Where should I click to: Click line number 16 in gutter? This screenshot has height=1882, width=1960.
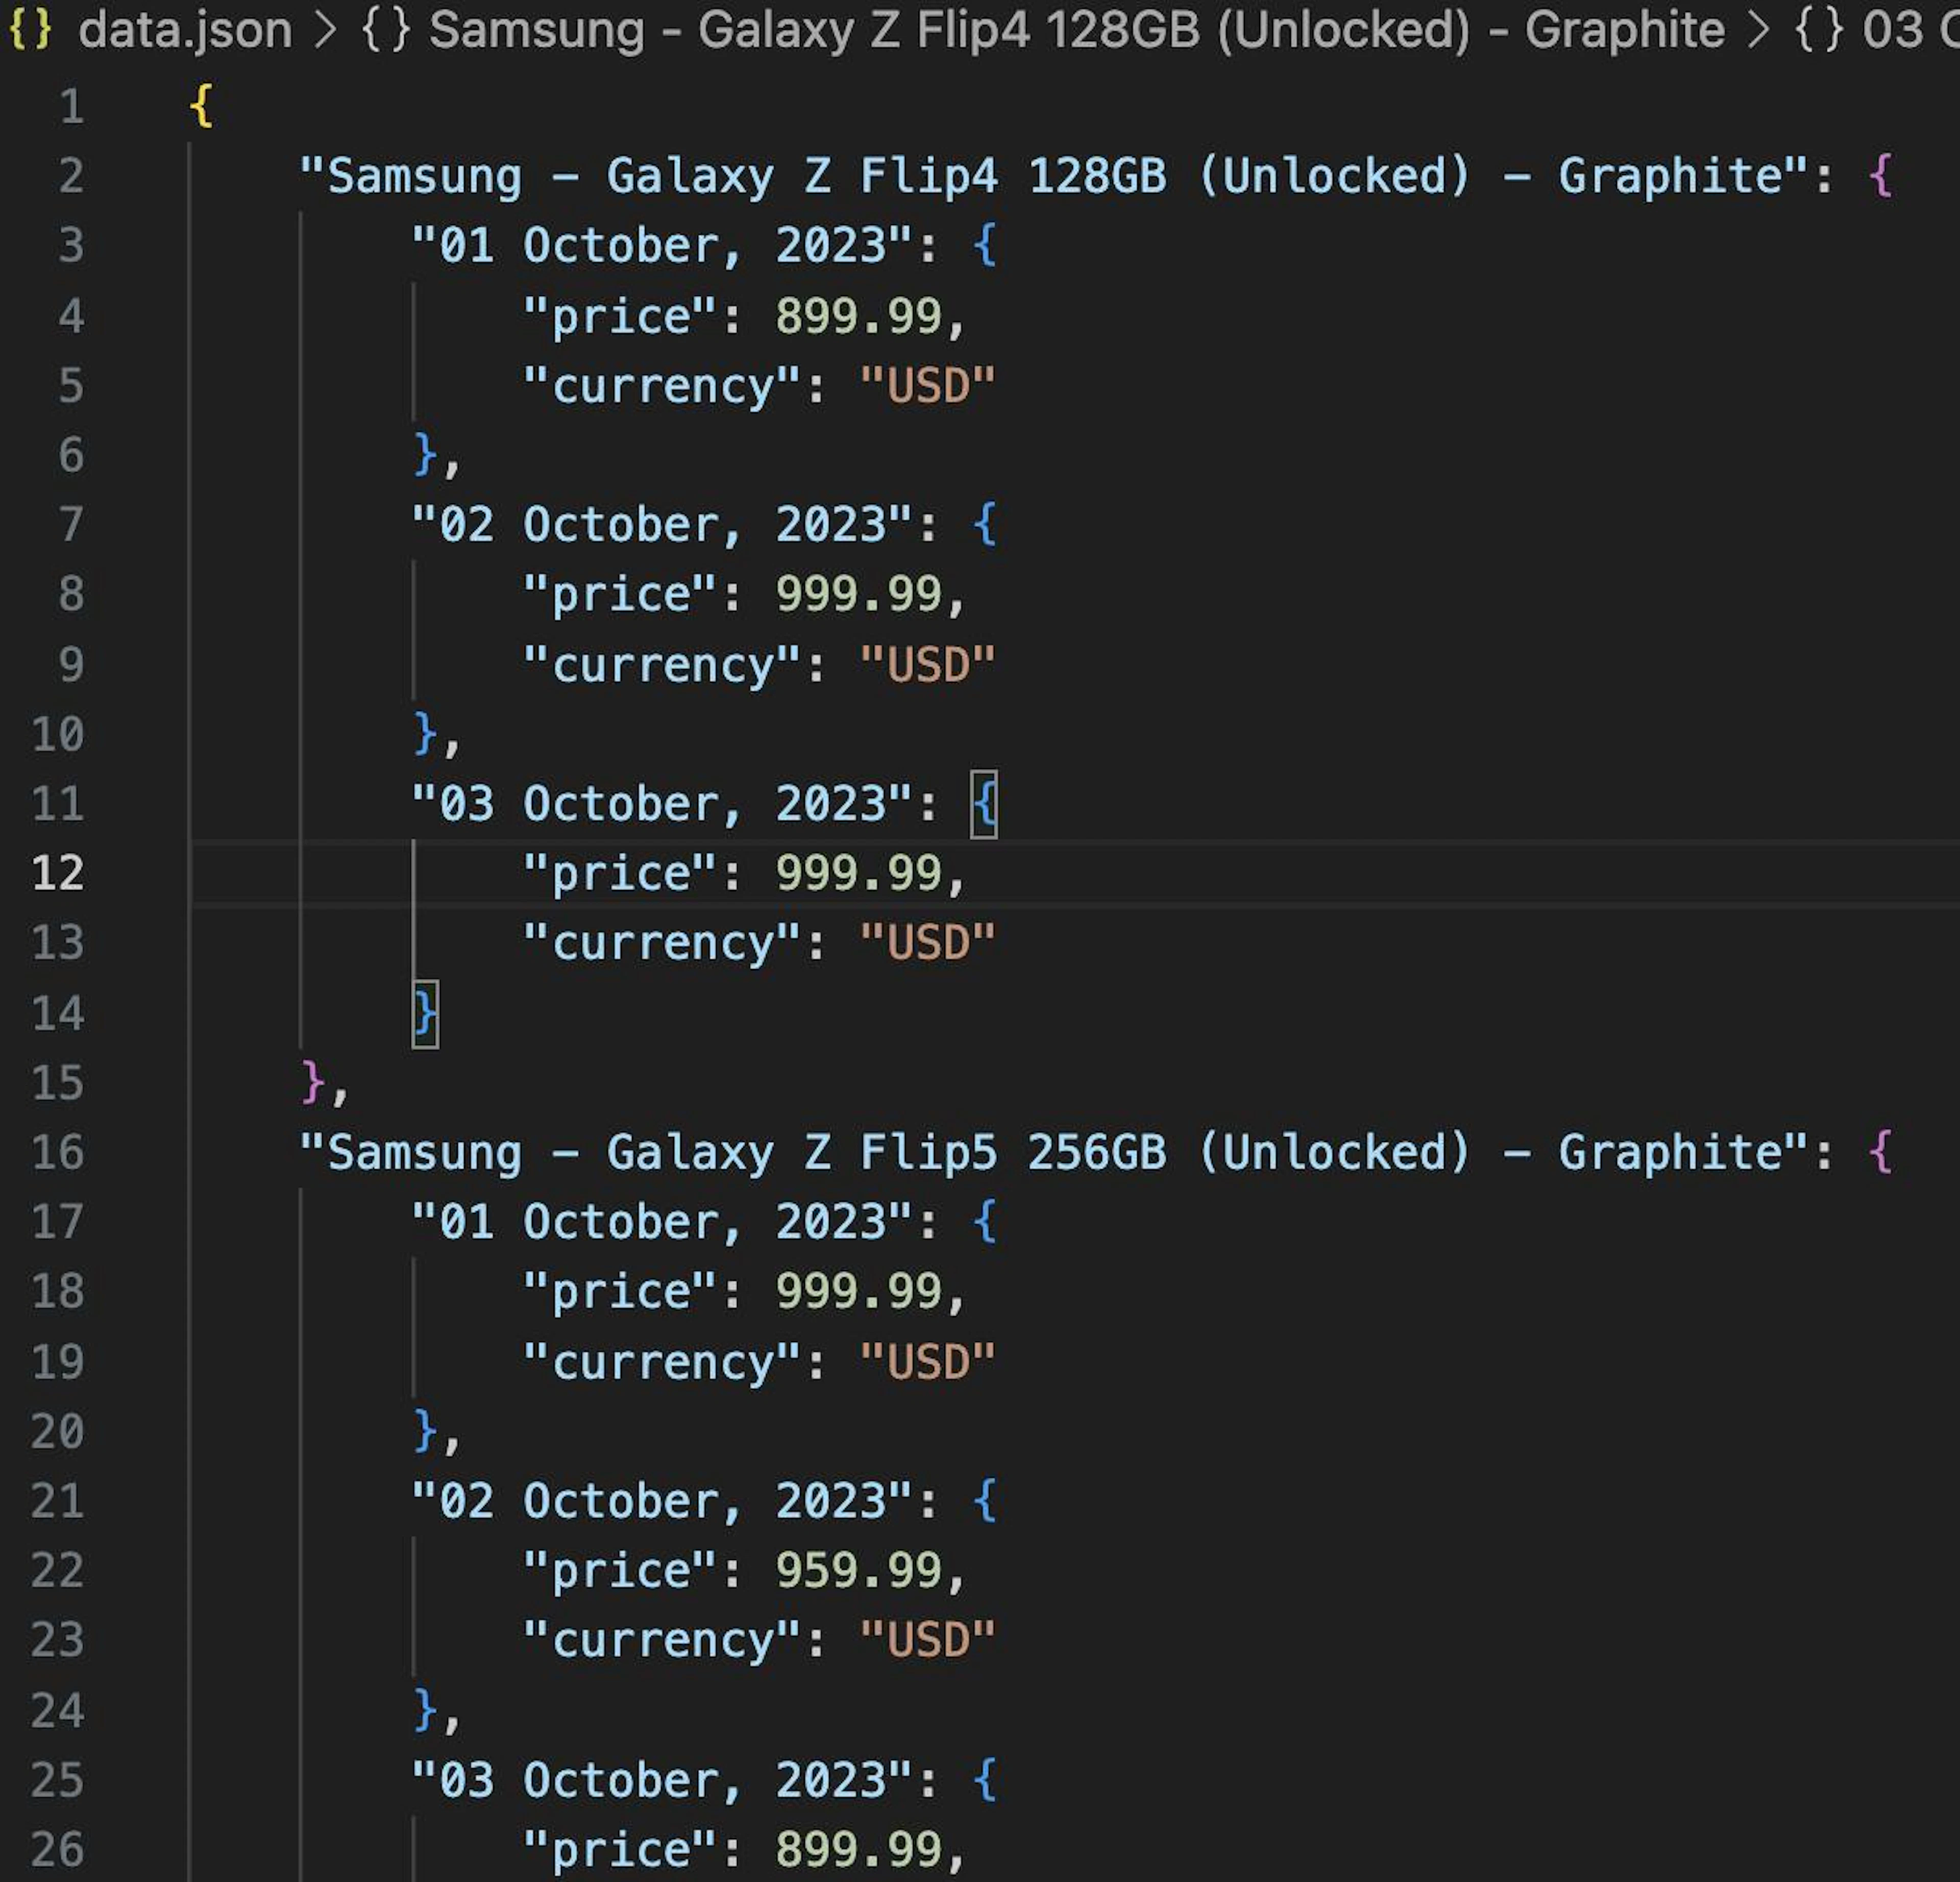tap(58, 1152)
